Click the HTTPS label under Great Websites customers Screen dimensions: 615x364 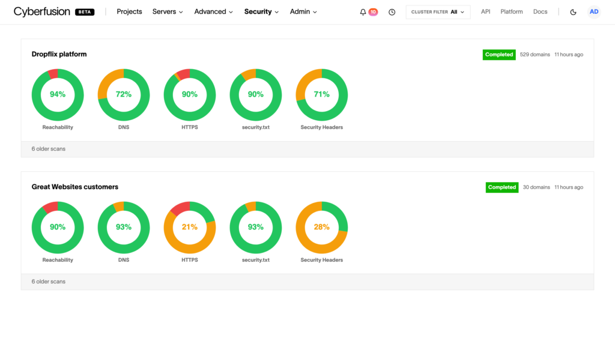click(189, 259)
